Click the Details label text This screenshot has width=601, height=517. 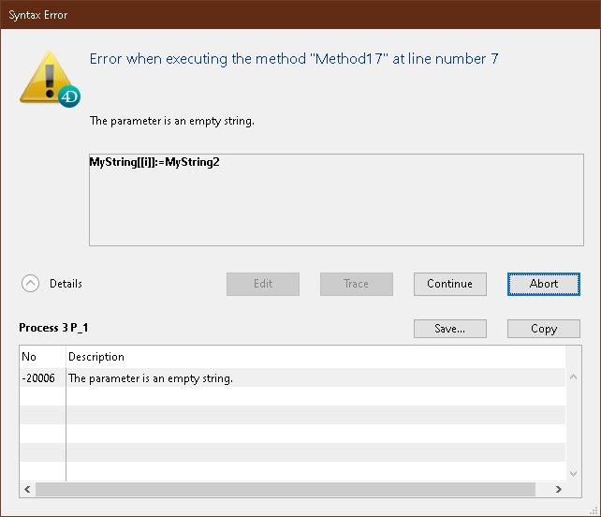(66, 284)
